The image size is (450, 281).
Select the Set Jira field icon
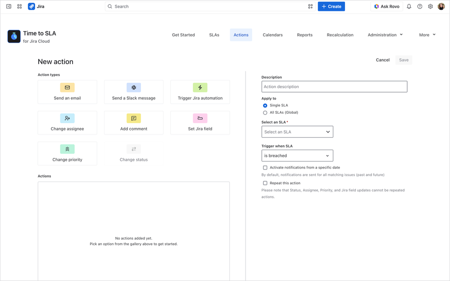coord(200,118)
